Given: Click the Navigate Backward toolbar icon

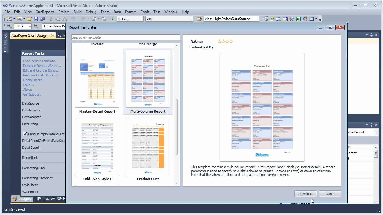Looking at the screenshot, I should click(x=94, y=19).
